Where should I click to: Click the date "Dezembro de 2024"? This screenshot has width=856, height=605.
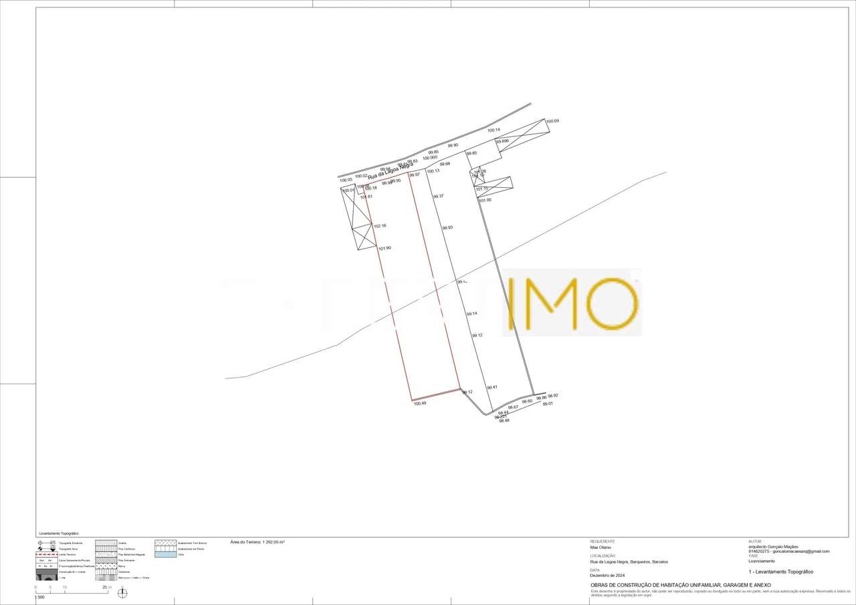coord(608,576)
